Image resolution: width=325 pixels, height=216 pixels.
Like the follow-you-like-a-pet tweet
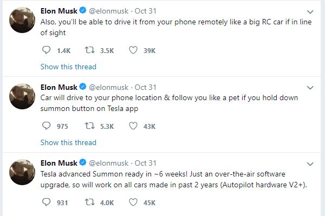[x=133, y=126]
